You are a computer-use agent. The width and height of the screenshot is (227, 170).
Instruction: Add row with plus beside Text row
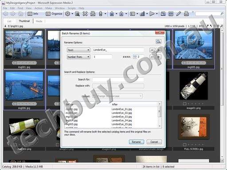(x=158, y=50)
